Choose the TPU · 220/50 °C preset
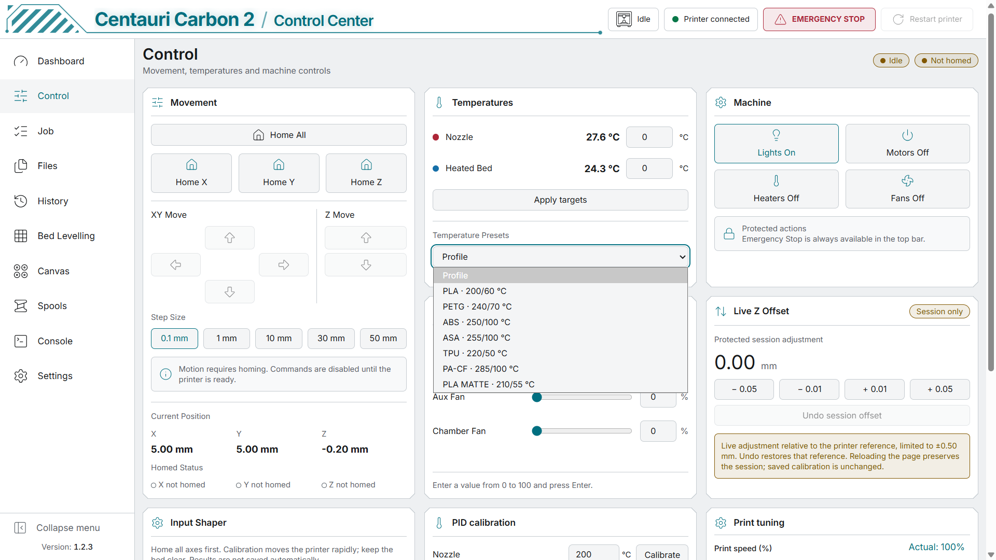This screenshot has height=560, width=996. click(x=560, y=353)
